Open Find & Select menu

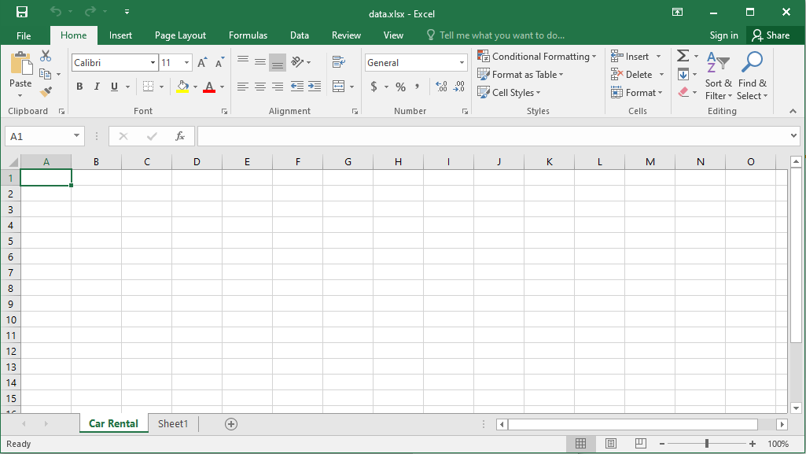(x=752, y=76)
